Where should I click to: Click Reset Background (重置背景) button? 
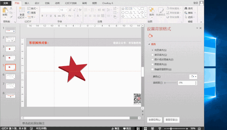[x=172, y=120]
